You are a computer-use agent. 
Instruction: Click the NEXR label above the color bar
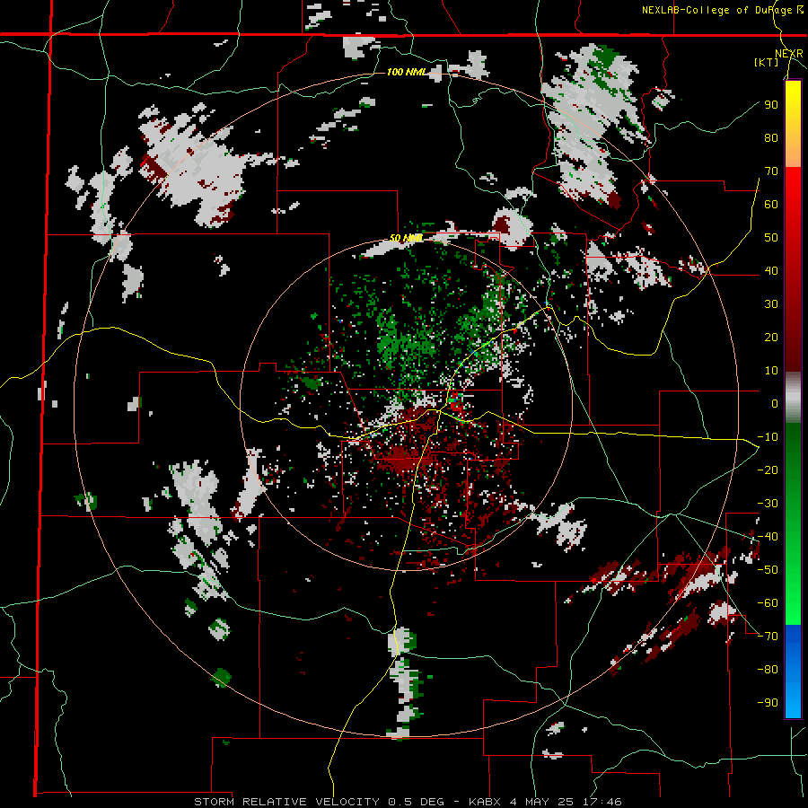pos(789,54)
